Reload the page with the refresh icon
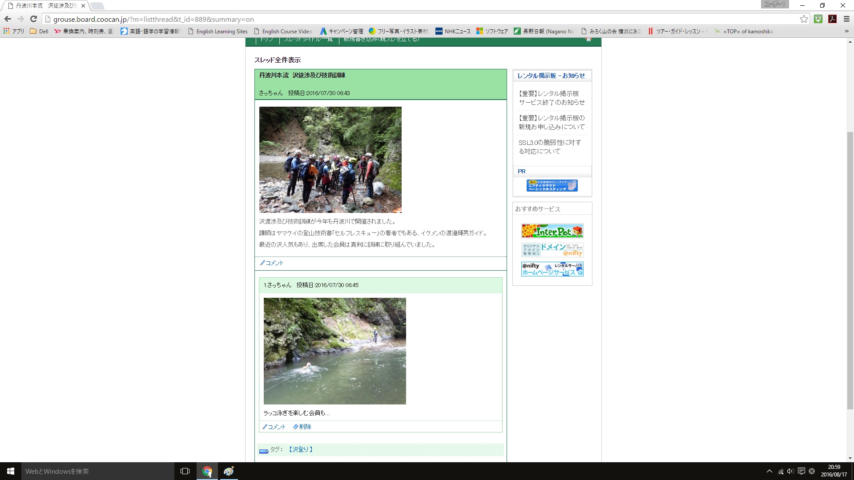 coord(33,19)
